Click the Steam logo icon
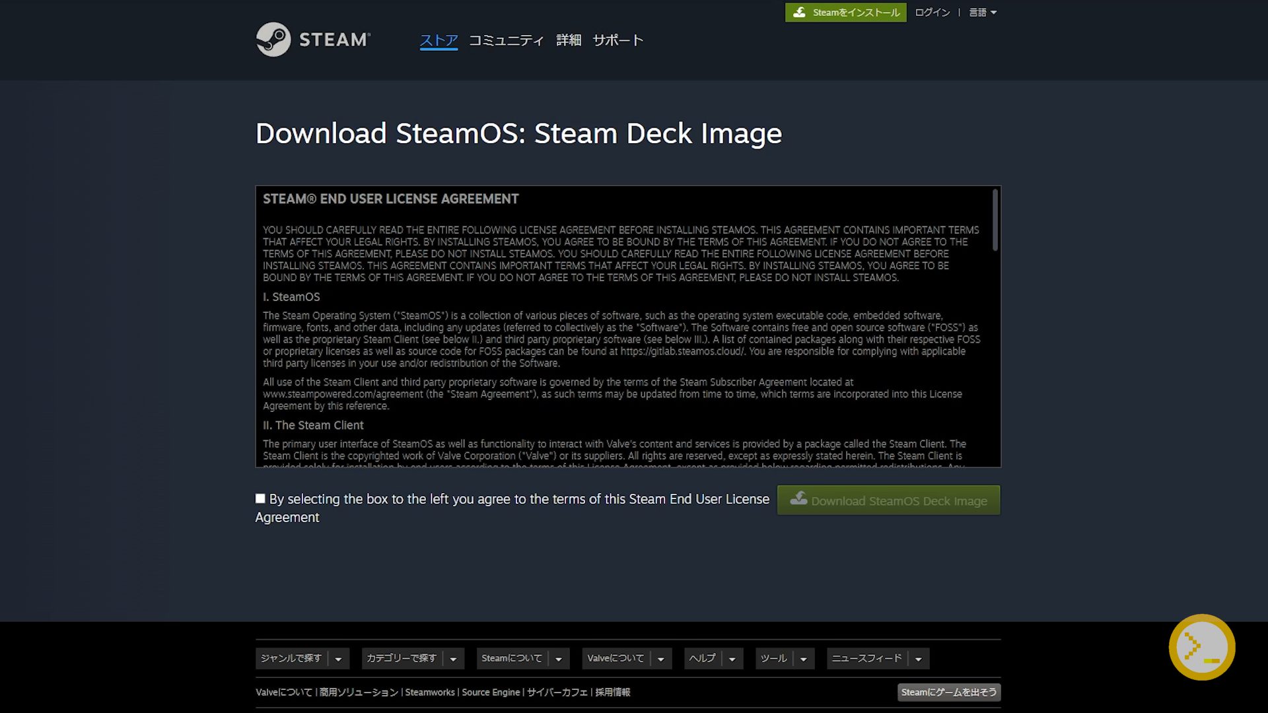This screenshot has height=713, width=1268. point(273,40)
